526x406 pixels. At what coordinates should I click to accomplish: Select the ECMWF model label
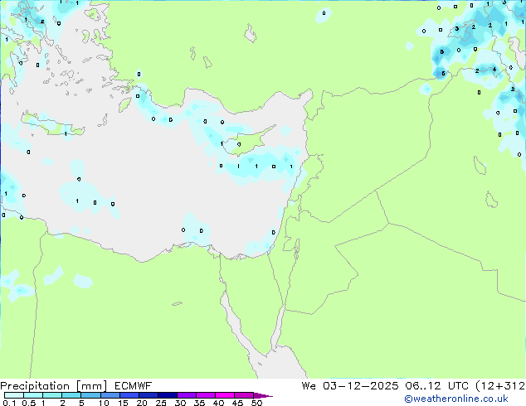134,386
